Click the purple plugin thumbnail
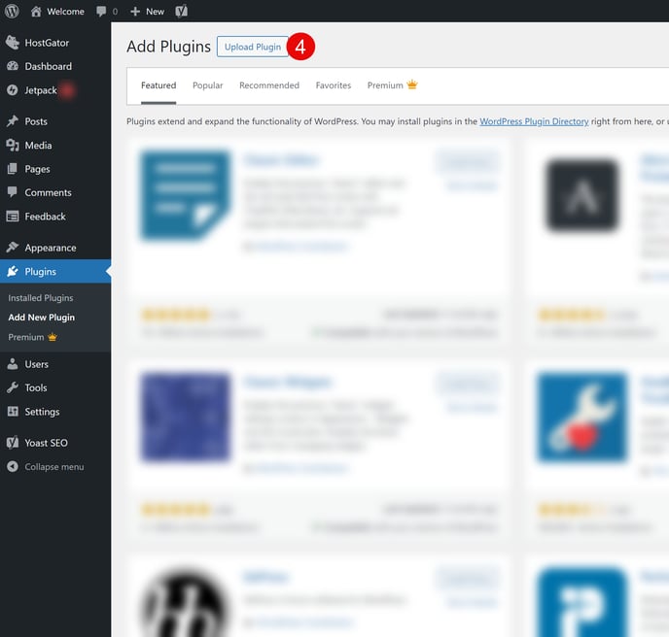Image resolution: width=669 pixels, height=637 pixels. [x=185, y=417]
